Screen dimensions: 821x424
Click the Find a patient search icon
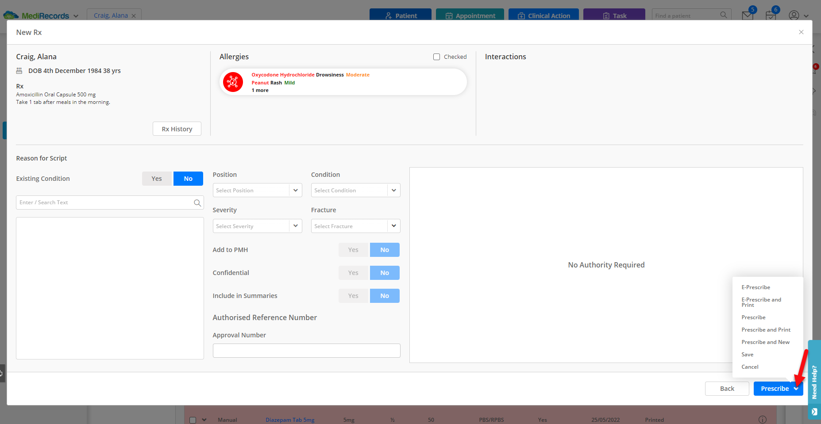click(x=723, y=15)
